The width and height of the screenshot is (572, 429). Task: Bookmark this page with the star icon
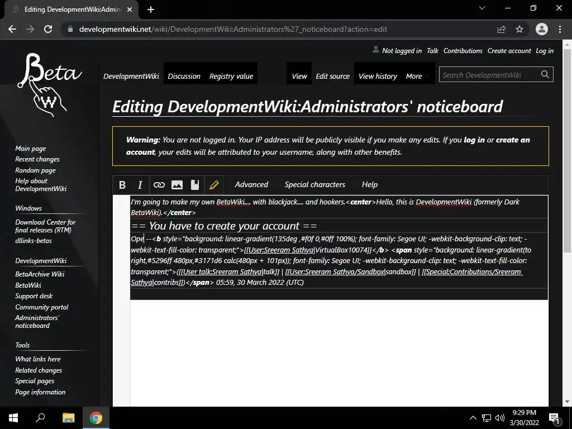[519, 29]
